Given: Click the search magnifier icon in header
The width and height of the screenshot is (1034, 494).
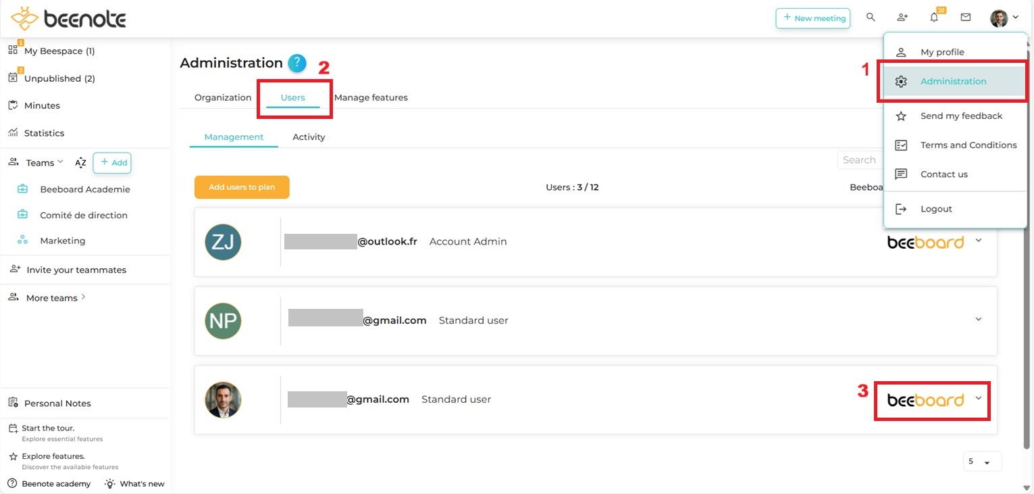Looking at the screenshot, I should pos(871,18).
